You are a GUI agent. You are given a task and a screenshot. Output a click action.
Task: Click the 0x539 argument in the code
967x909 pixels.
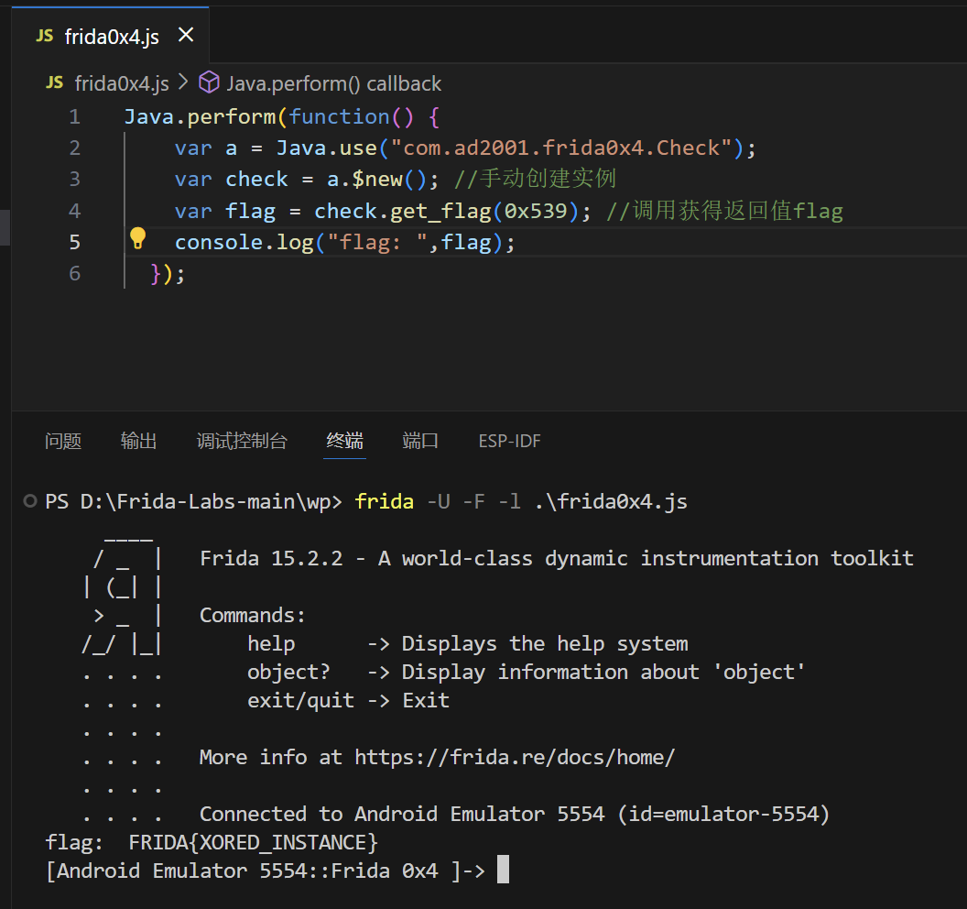click(x=536, y=211)
